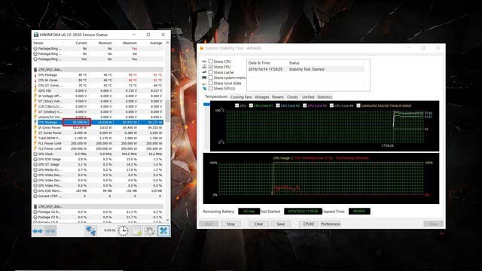The image size is (482, 271).
Task: Switch to the Voltages tab
Action: [262, 97]
